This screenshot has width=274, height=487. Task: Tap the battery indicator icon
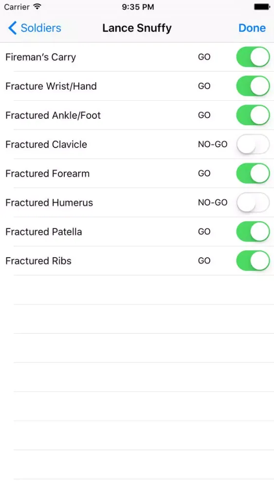[x=262, y=7]
